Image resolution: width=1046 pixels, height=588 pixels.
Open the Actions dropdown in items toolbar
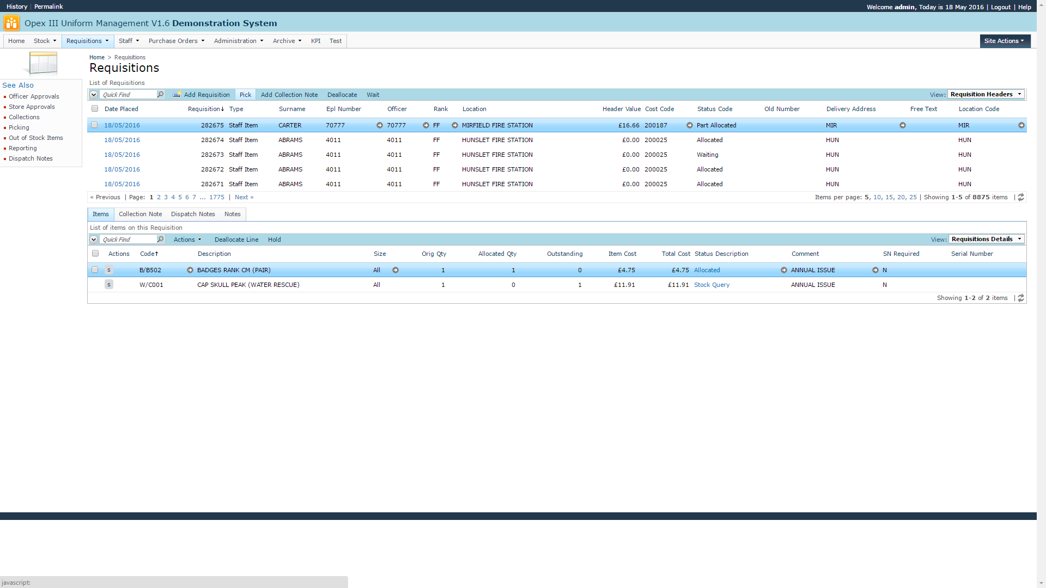pyautogui.click(x=187, y=240)
